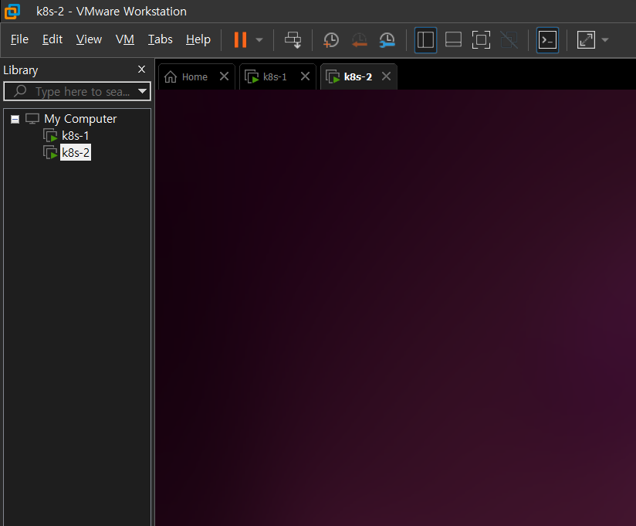Open the File menu

tap(19, 39)
